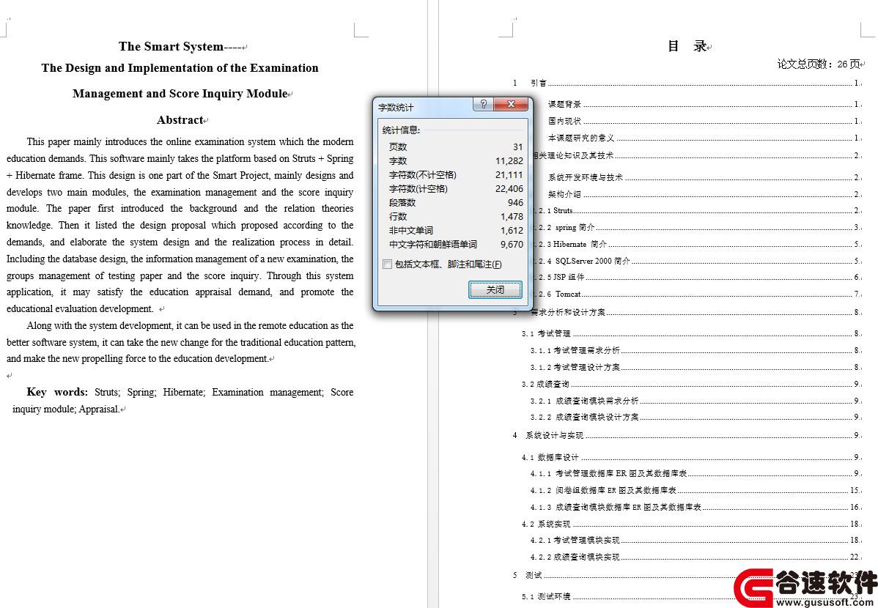Open the TOC entry 3.2 成绩查询

point(692,384)
